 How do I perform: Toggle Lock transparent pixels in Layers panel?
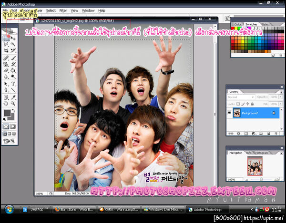pyautogui.click(x=238, y=104)
